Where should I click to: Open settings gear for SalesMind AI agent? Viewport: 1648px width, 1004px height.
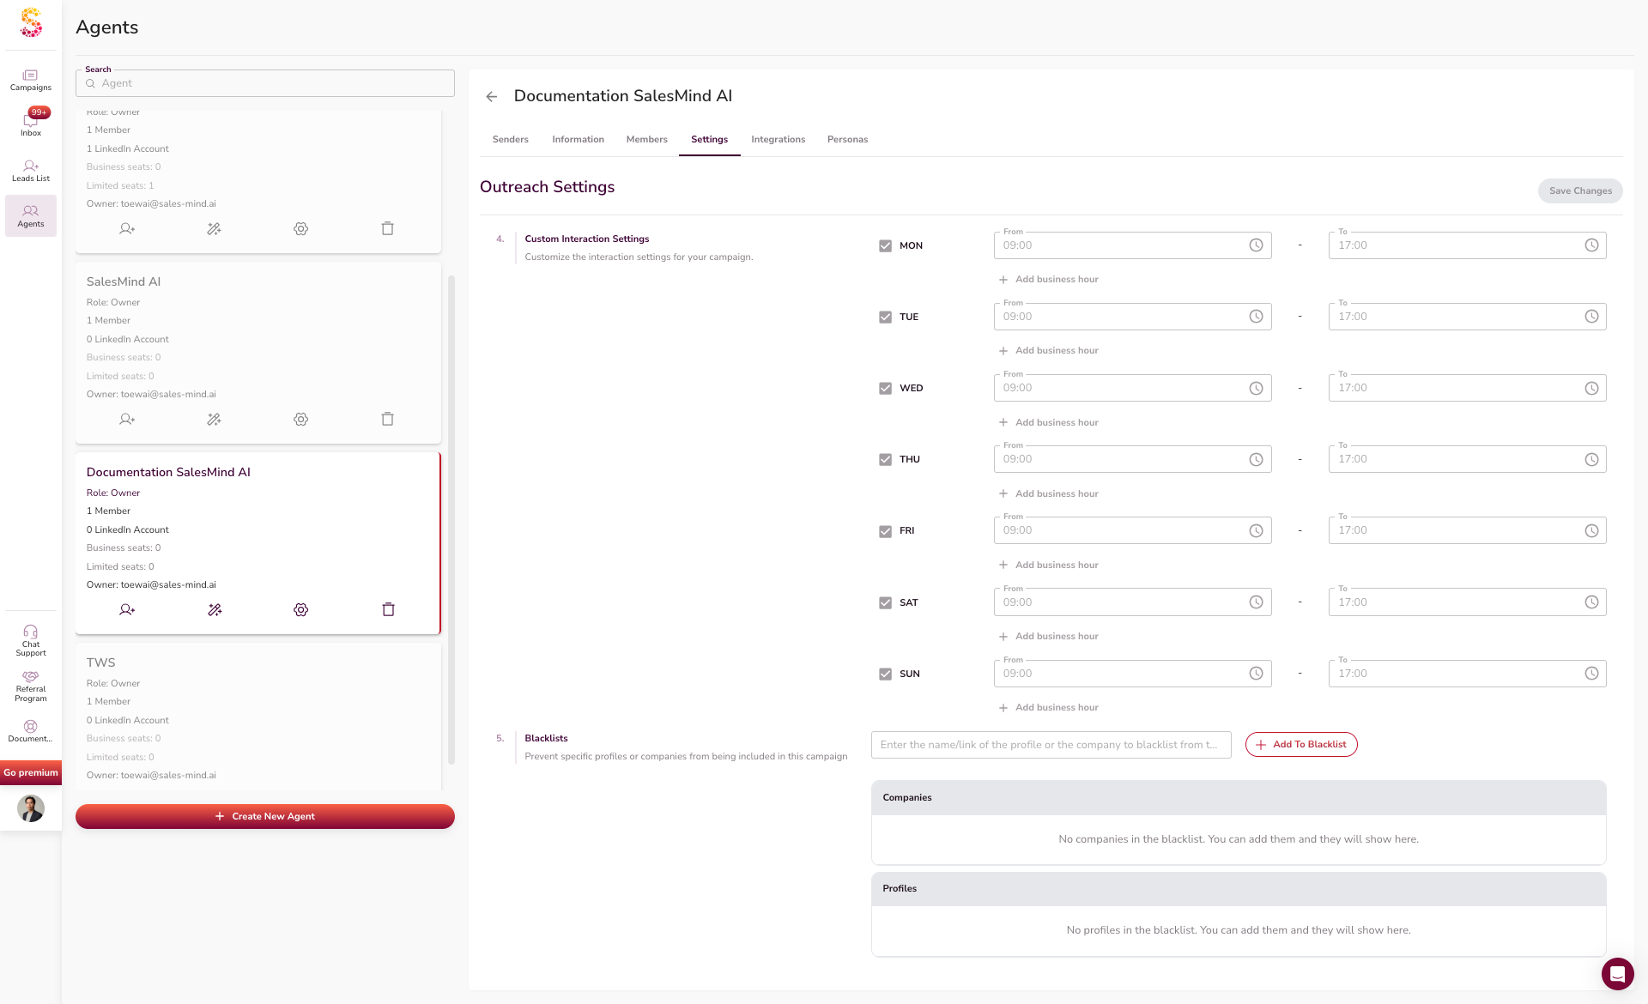point(300,419)
